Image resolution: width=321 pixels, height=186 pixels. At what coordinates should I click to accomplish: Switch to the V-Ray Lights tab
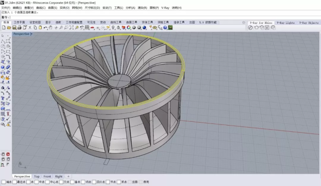[x=285, y=23]
